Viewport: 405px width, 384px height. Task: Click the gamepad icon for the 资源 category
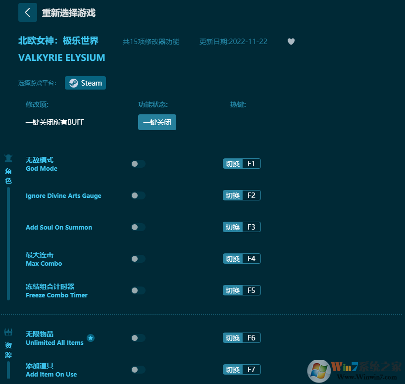[x=8, y=333]
